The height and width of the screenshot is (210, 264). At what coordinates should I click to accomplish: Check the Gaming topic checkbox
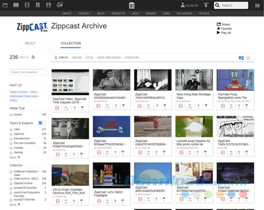pyautogui.click(x=11, y=152)
